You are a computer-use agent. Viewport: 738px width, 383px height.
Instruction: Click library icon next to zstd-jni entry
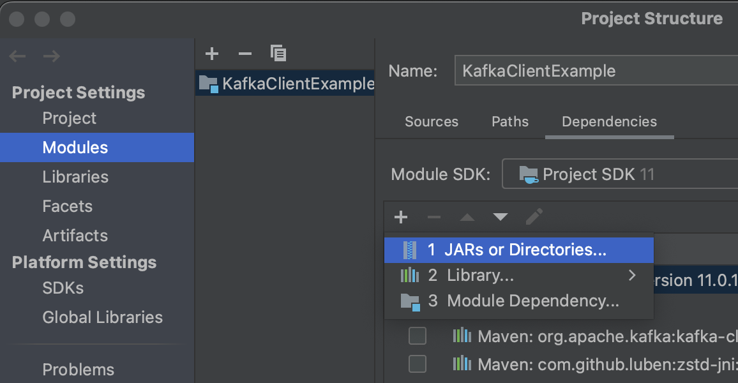point(462,363)
